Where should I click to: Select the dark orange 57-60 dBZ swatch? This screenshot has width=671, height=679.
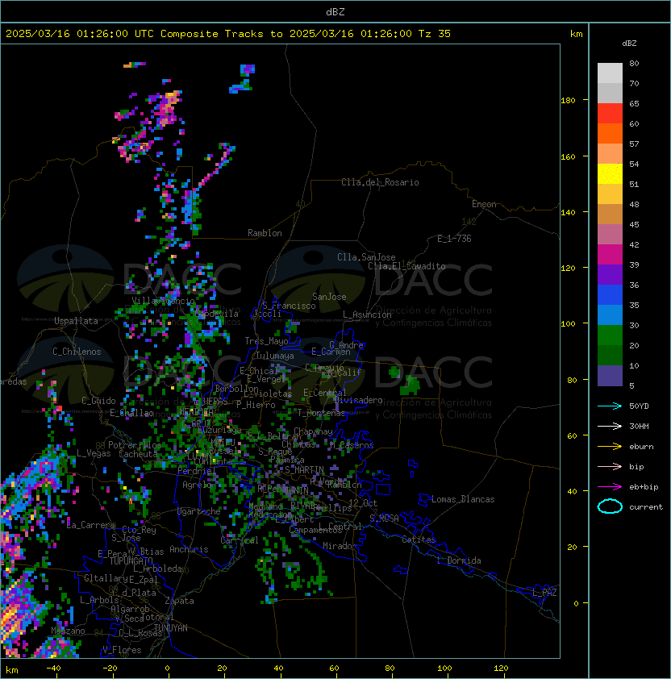click(610, 133)
